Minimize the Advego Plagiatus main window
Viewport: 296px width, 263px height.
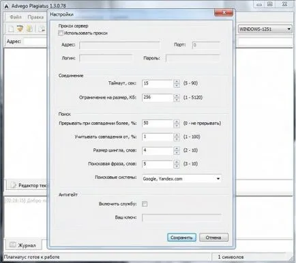pos(259,4)
